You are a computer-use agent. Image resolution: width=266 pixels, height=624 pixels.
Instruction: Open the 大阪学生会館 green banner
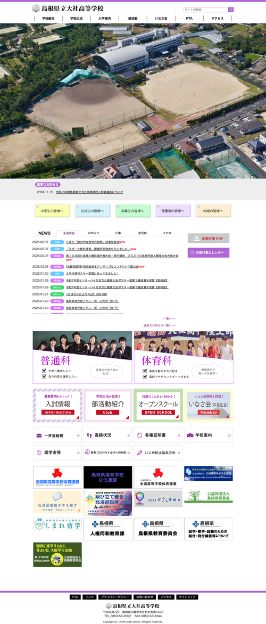(x=57, y=554)
